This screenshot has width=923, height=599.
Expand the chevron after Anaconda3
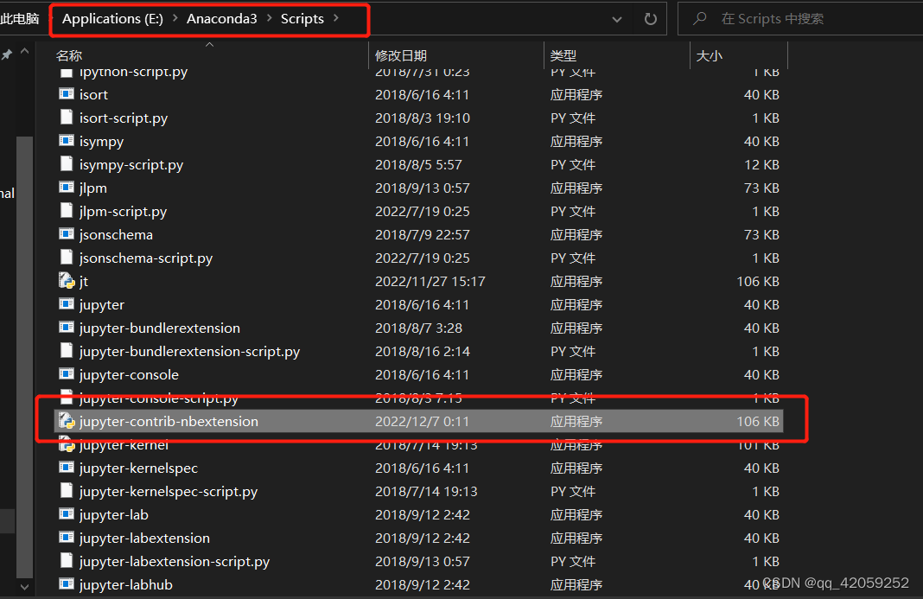pyautogui.click(x=269, y=18)
